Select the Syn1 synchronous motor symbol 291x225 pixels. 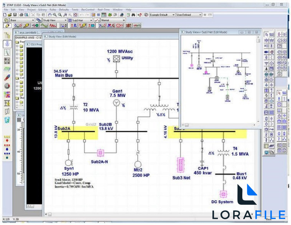pos(68,163)
